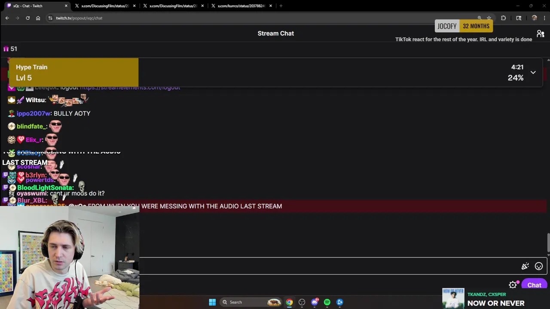Switch to first x.com/DiscussingFilm tab
550x309 pixels.
coord(105,6)
